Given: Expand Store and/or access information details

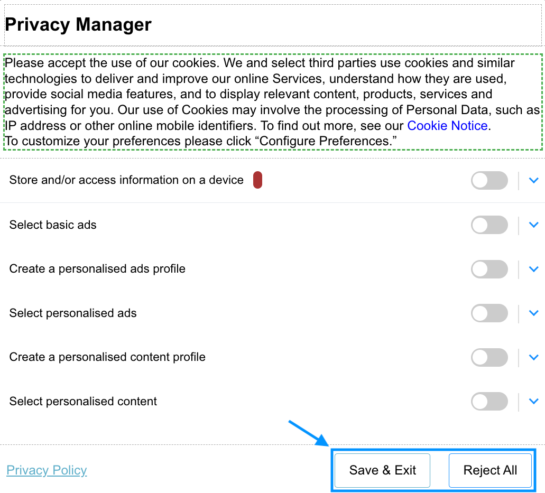Looking at the screenshot, I should (533, 180).
